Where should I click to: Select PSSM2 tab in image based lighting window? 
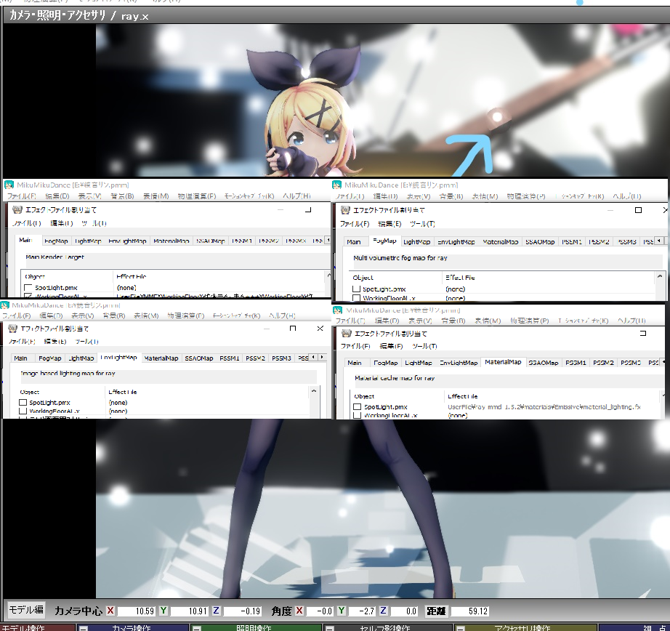(x=255, y=358)
